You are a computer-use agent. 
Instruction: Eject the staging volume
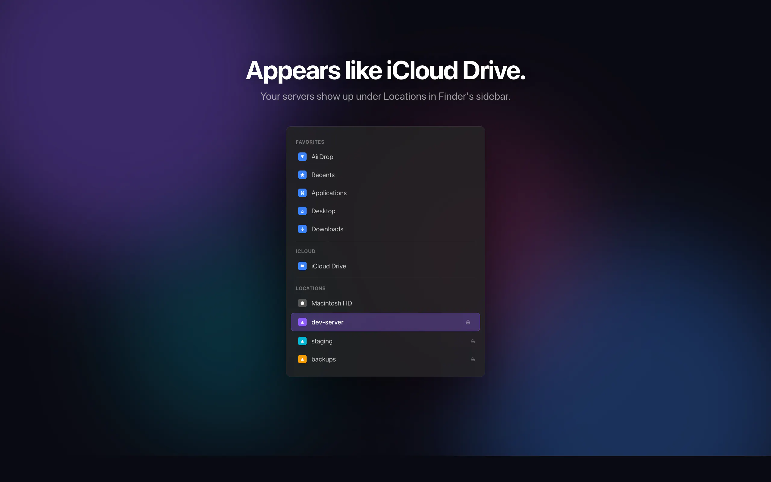tap(473, 341)
